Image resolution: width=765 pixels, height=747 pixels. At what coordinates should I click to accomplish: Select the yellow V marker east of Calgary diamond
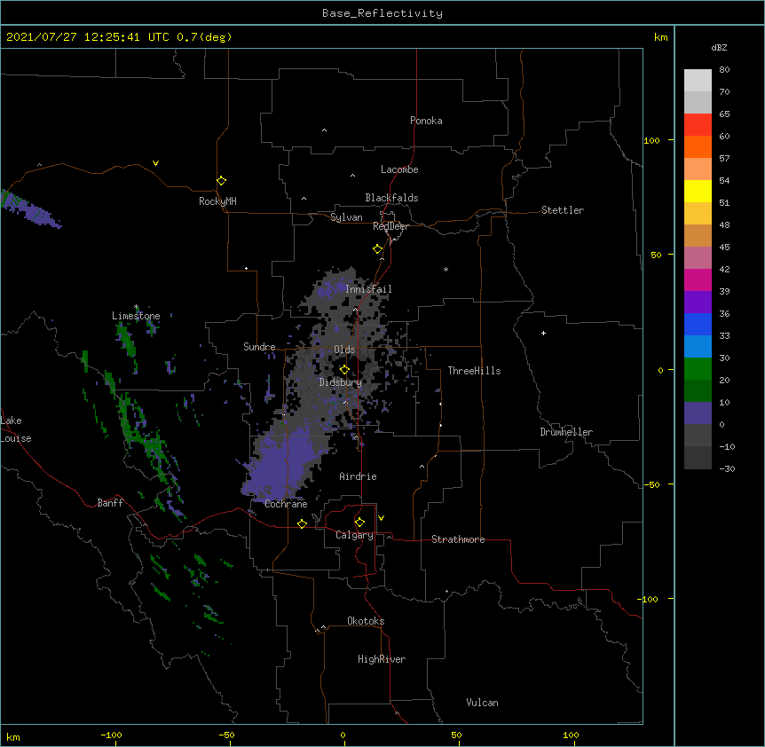(x=381, y=518)
